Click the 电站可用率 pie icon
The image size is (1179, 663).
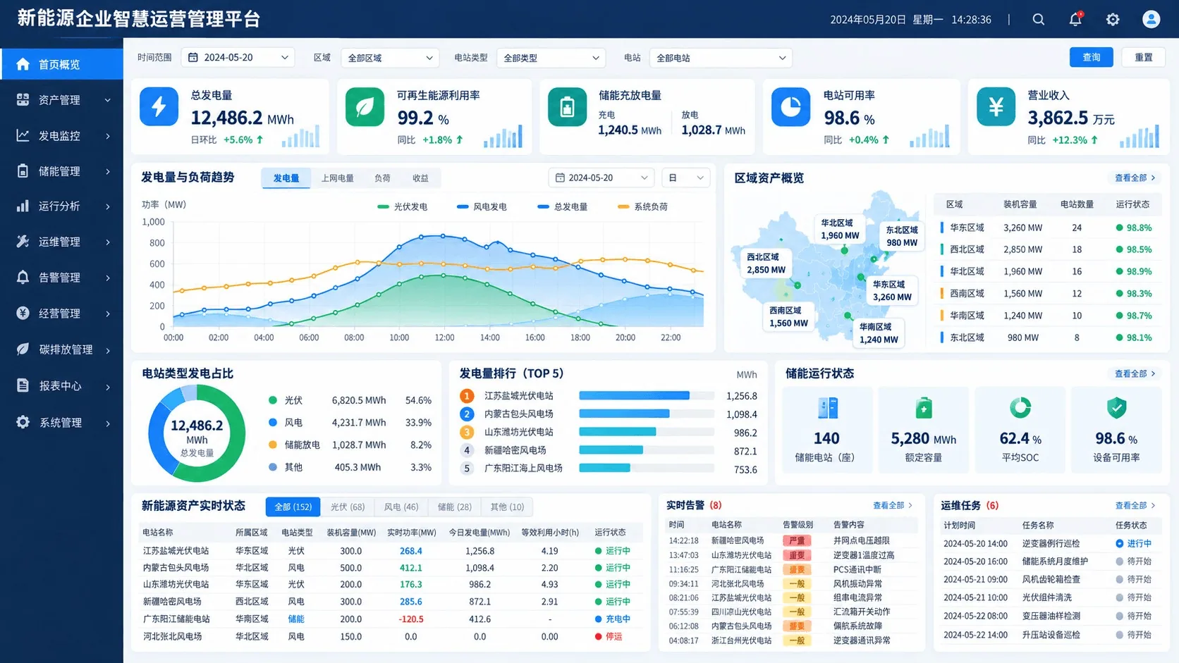[x=790, y=106]
